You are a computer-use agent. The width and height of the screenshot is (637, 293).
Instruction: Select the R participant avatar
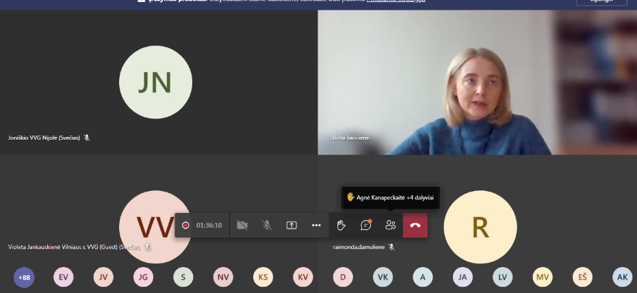(480, 227)
